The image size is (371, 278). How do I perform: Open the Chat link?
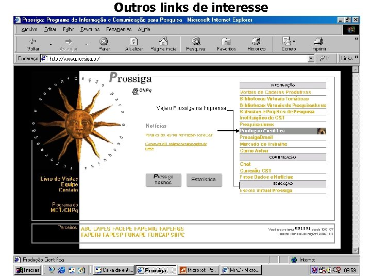(245, 164)
